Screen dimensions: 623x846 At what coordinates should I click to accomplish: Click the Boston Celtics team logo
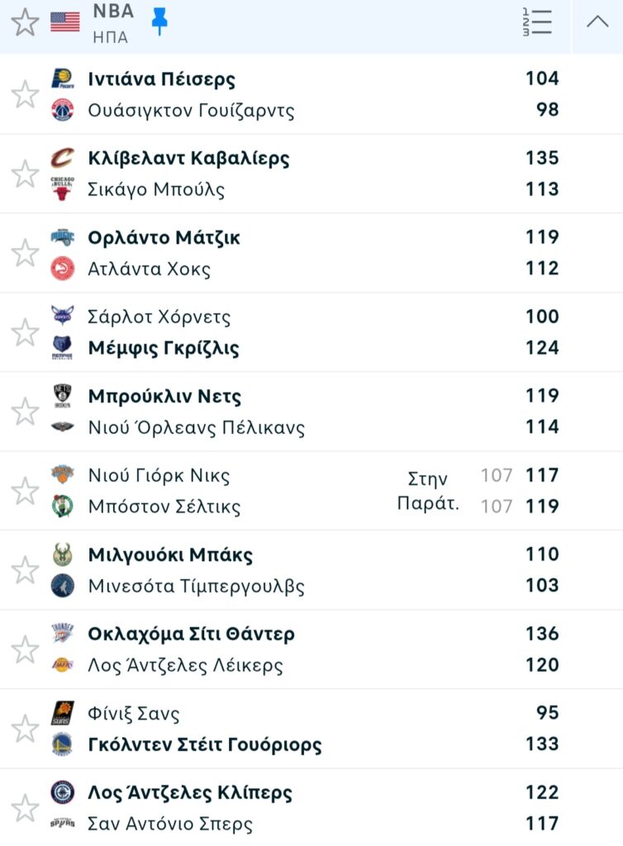click(x=62, y=506)
